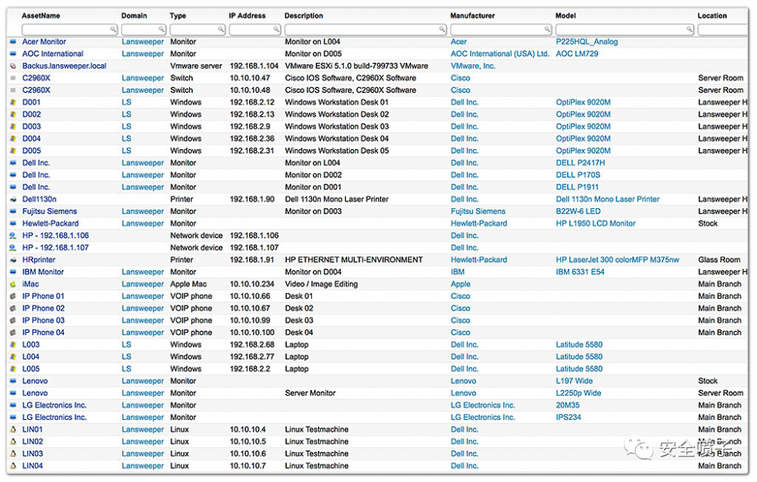Focus the AssetName filter field
Image resolution: width=757 pixels, height=482 pixels.
[x=70, y=30]
